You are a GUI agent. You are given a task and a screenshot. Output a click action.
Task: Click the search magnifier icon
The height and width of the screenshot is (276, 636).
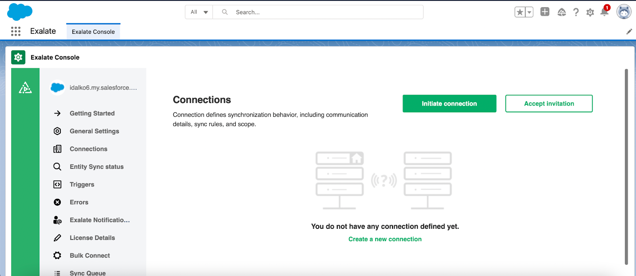point(225,12)
